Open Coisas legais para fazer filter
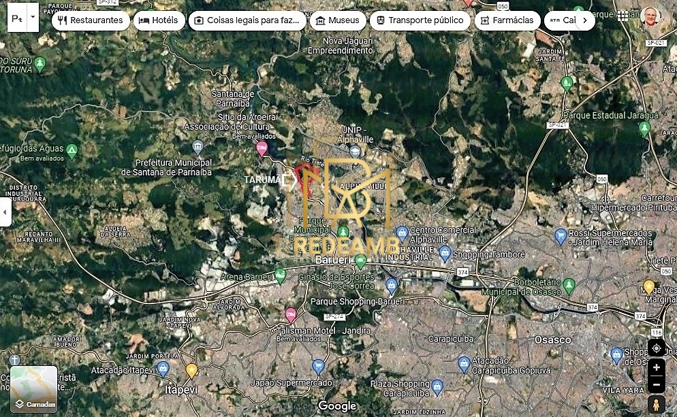The image size is (677, 417). [247, 20]
